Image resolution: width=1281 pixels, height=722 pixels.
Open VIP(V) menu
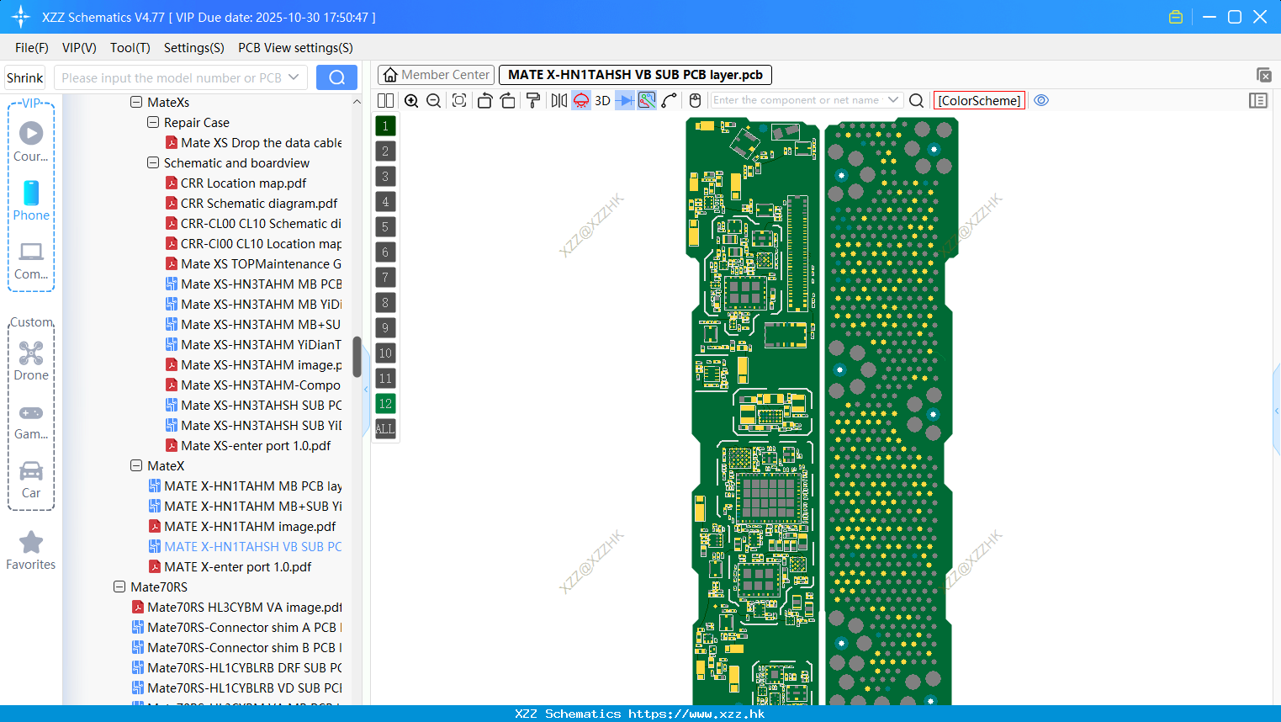coord(79,48)
